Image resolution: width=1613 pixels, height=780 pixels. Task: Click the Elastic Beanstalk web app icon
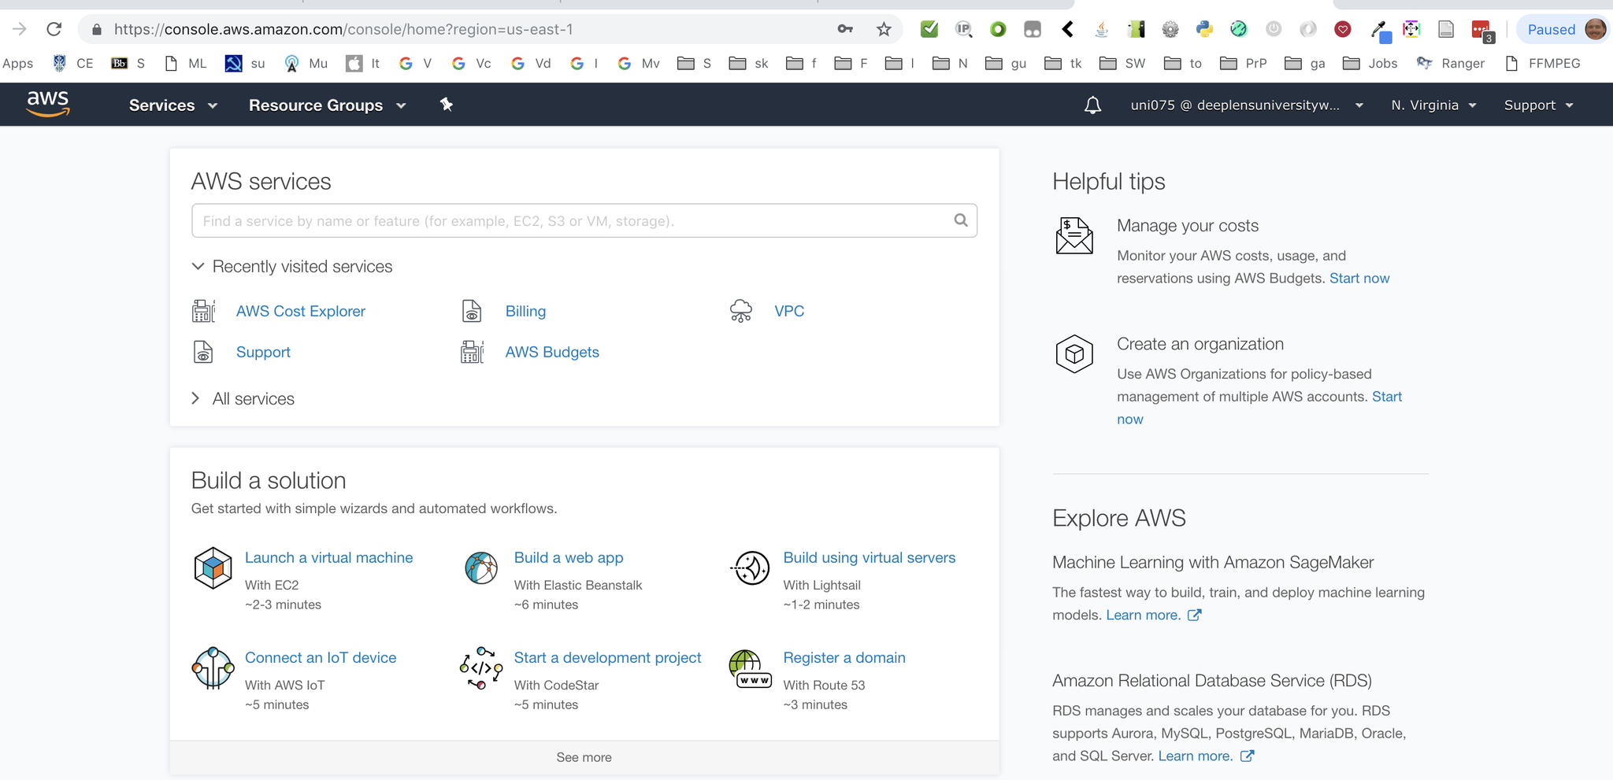click(x=481, y=568)
